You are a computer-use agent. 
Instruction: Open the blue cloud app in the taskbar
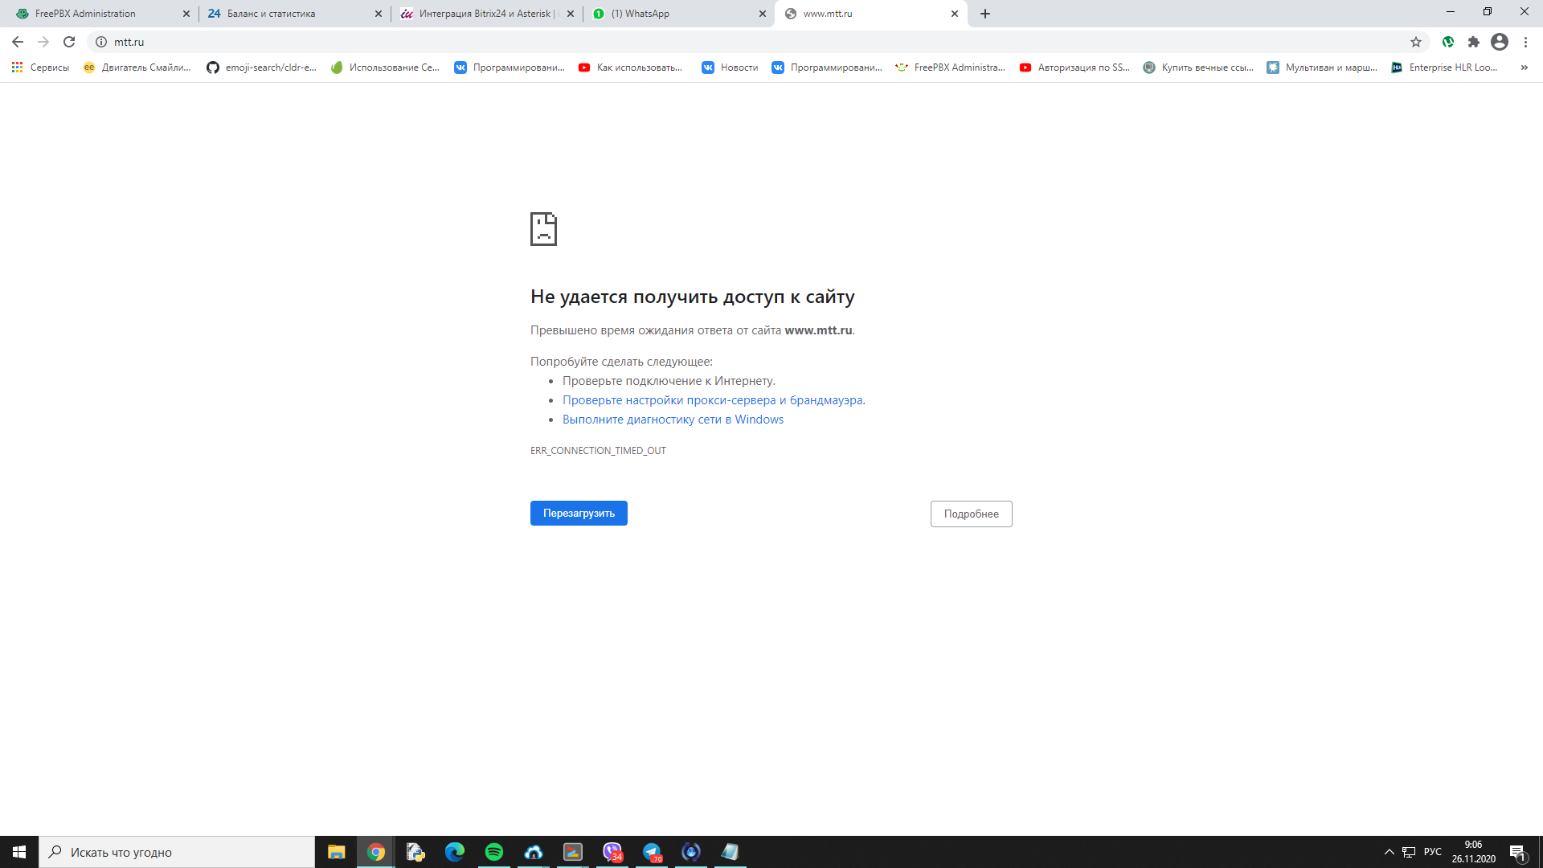[x=533, y=852]
